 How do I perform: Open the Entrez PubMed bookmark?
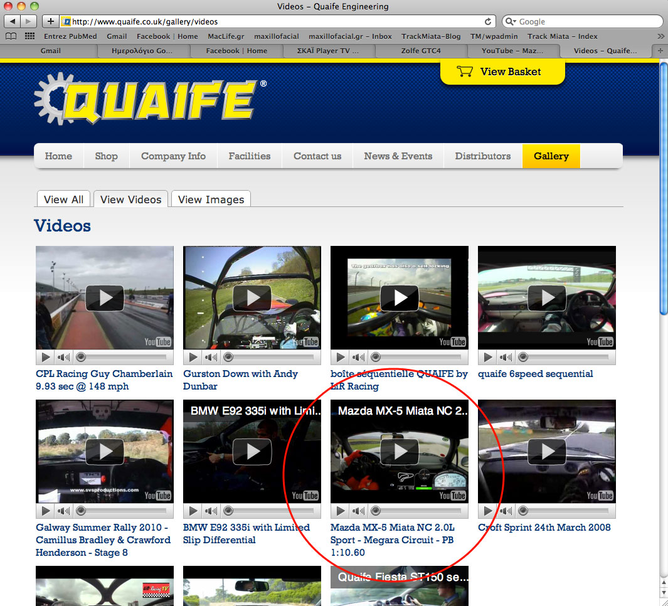coord(70,36)
